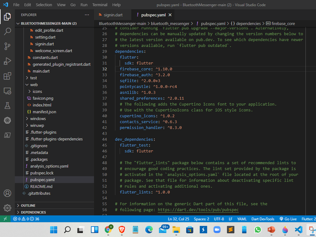Click the Accounts icon
The image size is (316, 237).
7,194
